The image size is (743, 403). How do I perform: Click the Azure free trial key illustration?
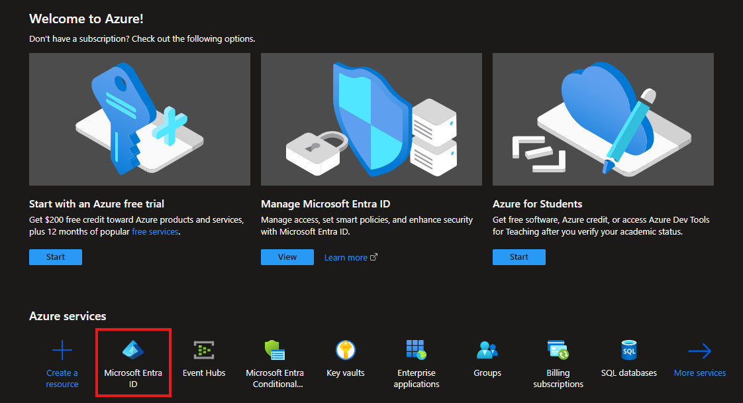tap(140, 119)
